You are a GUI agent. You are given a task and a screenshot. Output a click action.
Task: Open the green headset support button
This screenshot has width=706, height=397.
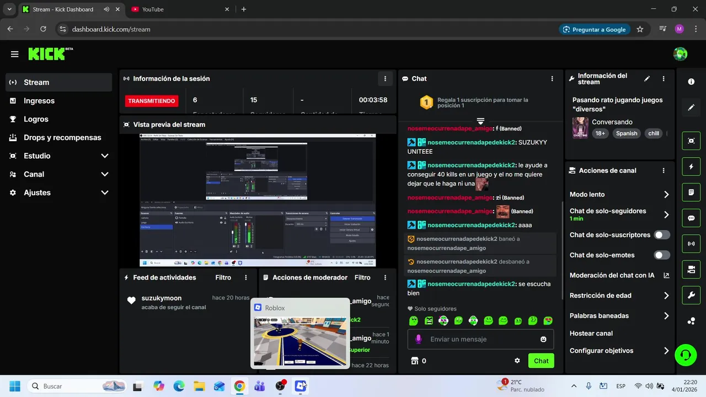click(686, 355)
